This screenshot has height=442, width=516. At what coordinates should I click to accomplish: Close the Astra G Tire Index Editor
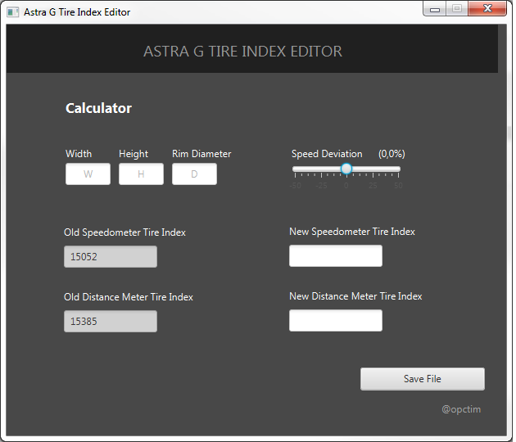click(x=487, y=9)
